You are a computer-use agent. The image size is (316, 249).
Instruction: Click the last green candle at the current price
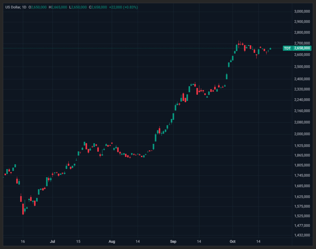tap(270, 49)
